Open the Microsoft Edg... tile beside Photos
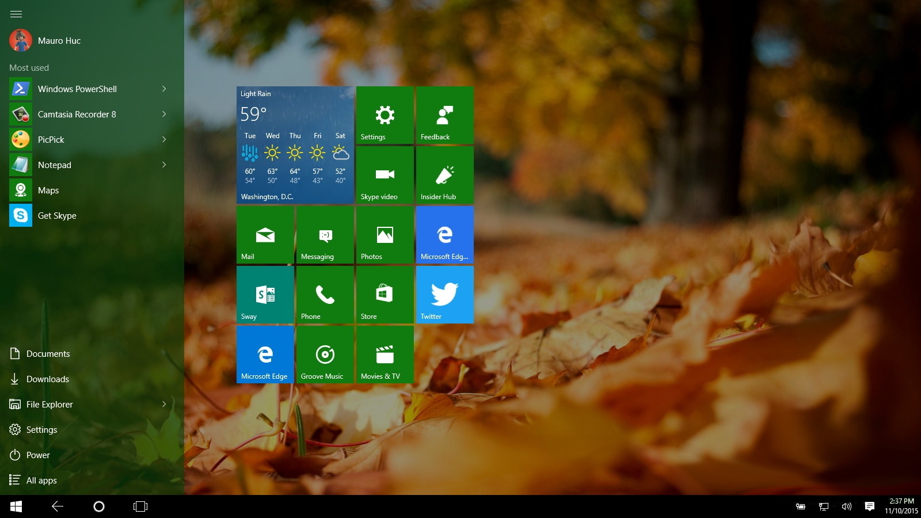This screenshot has width=921, height=518. coord(444,235)
